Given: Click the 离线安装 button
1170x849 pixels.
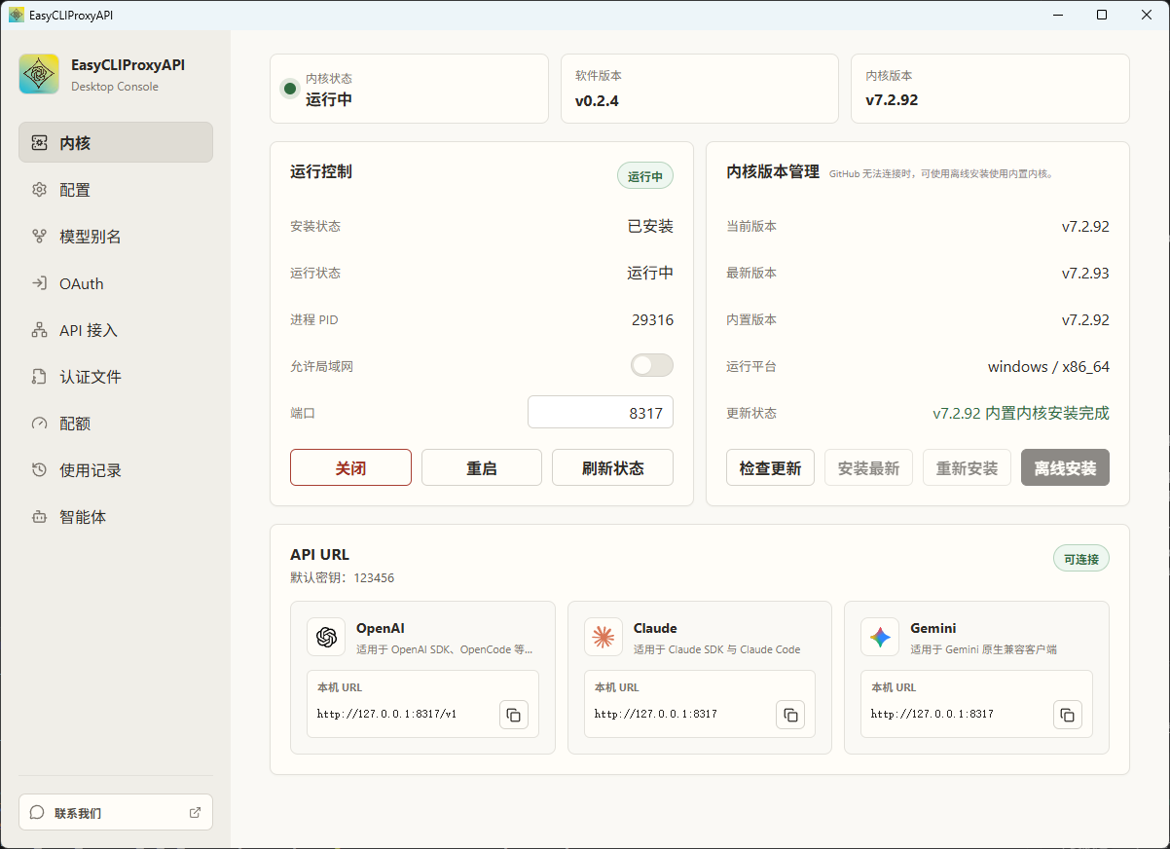Looking at the screenshot, I should click(x=1065, y=467).
